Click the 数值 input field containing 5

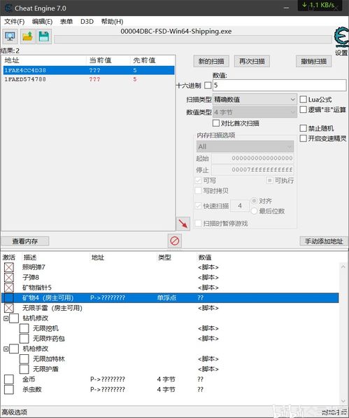point(279,86)
